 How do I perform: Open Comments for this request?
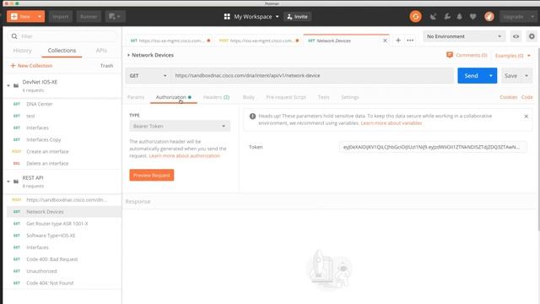click(467, 55)
